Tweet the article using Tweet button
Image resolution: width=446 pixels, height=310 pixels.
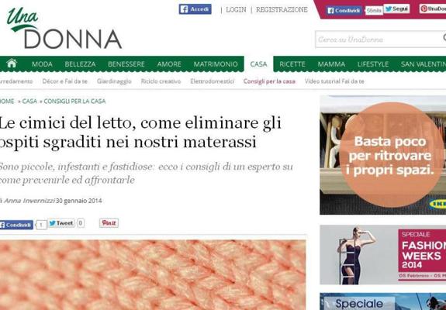click(61, 223)
